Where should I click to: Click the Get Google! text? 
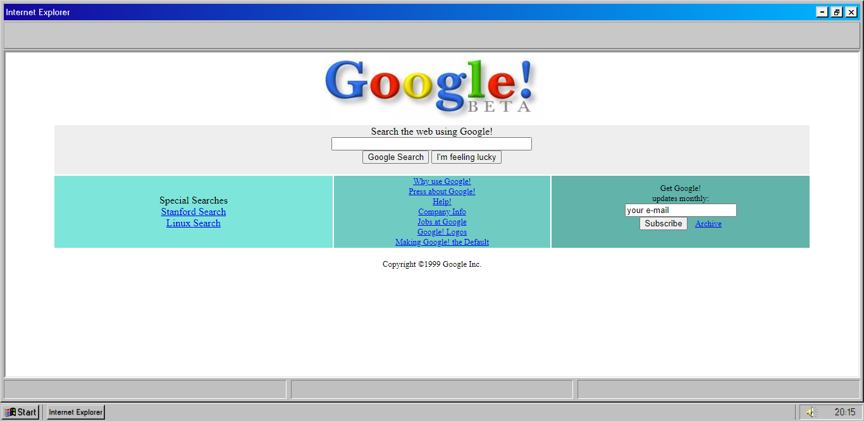point(681,188)
